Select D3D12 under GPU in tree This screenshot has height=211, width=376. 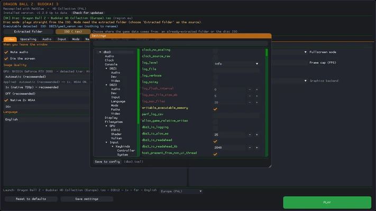pyautogui.click(x=115, y=130)
